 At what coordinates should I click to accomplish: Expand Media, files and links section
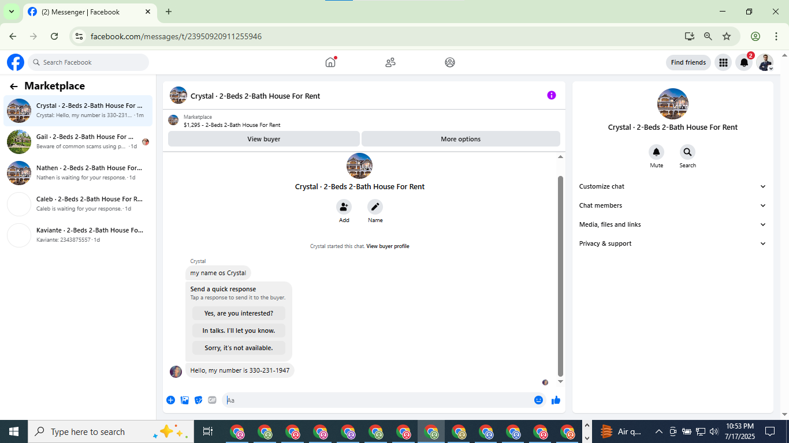tap(673, 224)
